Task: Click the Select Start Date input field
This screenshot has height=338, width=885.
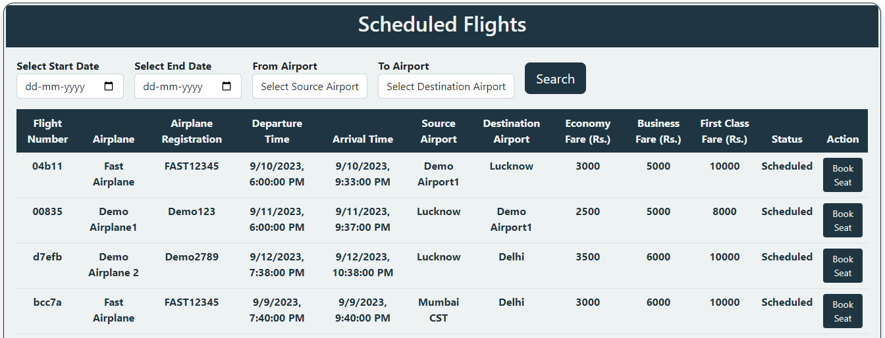Action: point(59,86)
